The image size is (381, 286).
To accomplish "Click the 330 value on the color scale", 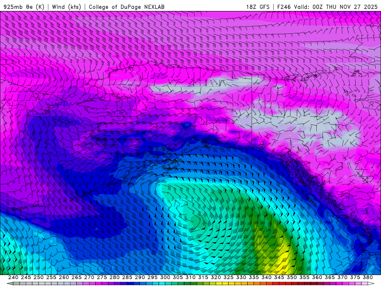I will click(x=241, y=277).
